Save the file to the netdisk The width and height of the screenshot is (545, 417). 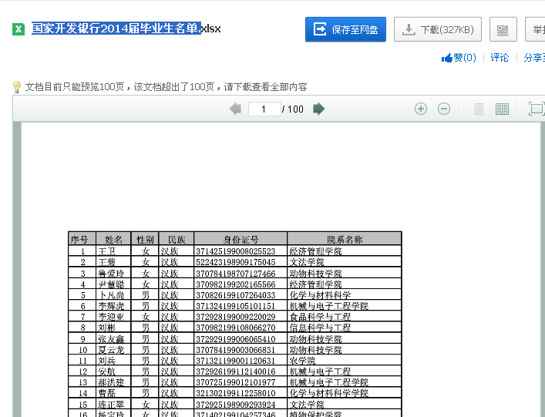pos(345,29)
